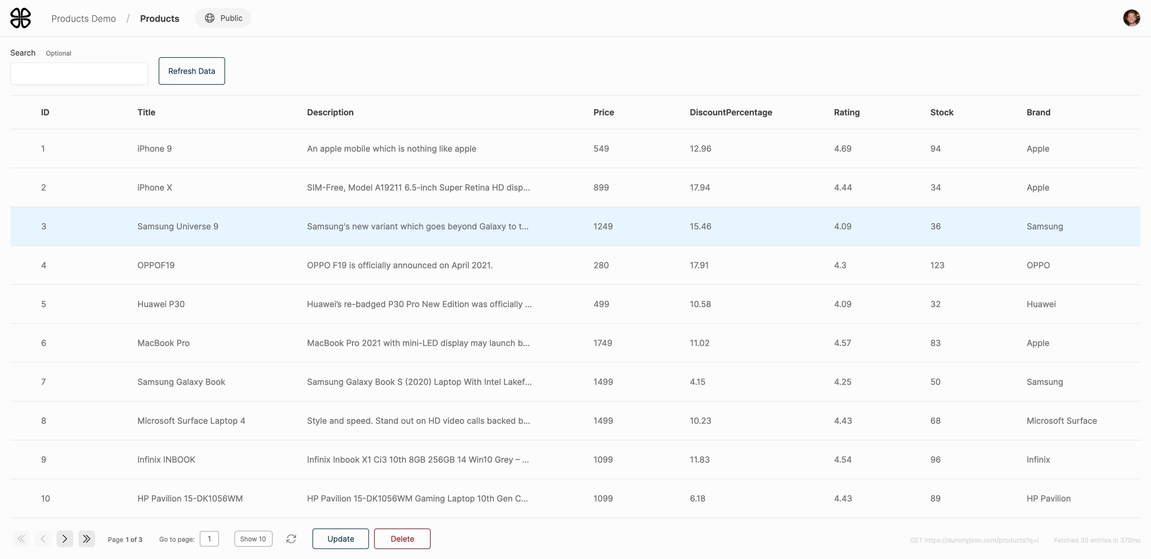The height and width of the screenshot is (559, 1151).
Task: Click the OPPO F19 description text
Action: tap(400, 265)
